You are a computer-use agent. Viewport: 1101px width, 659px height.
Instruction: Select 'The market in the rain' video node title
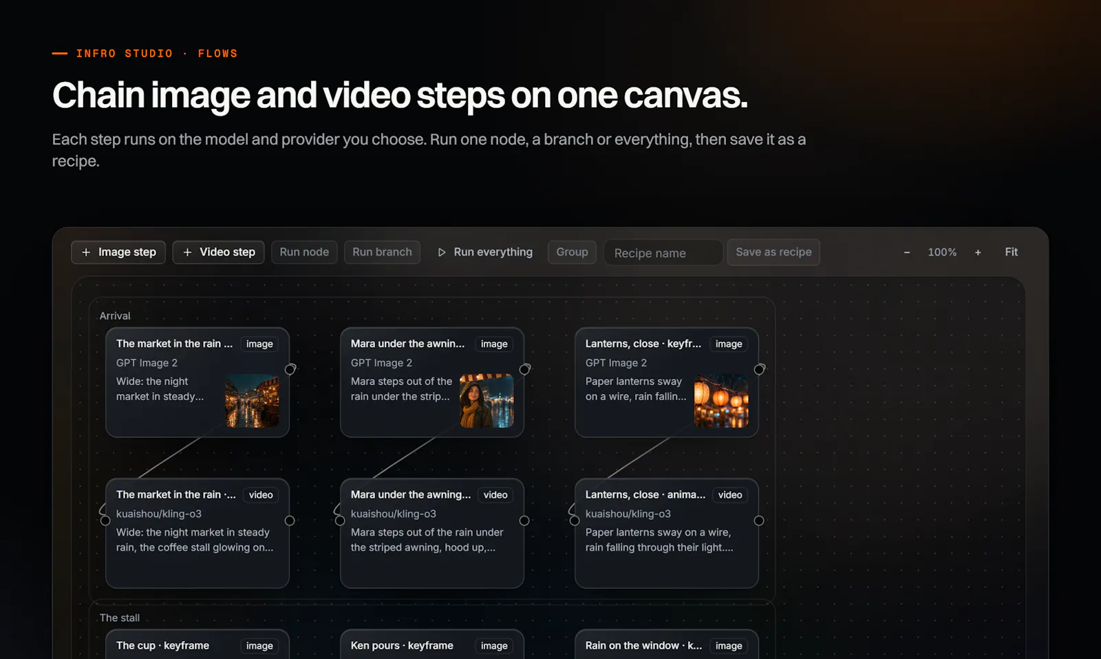click(x=176, y=494)
